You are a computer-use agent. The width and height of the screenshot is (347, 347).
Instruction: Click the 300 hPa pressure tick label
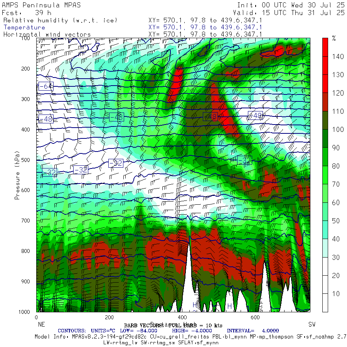pyautogui.click(x=25, y=99)
